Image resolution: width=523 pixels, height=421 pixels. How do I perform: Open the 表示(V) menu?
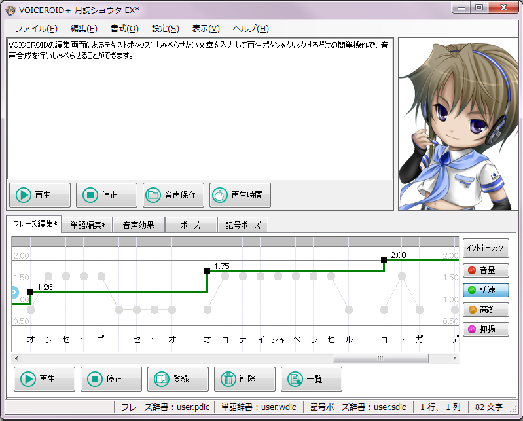[206, 29]
